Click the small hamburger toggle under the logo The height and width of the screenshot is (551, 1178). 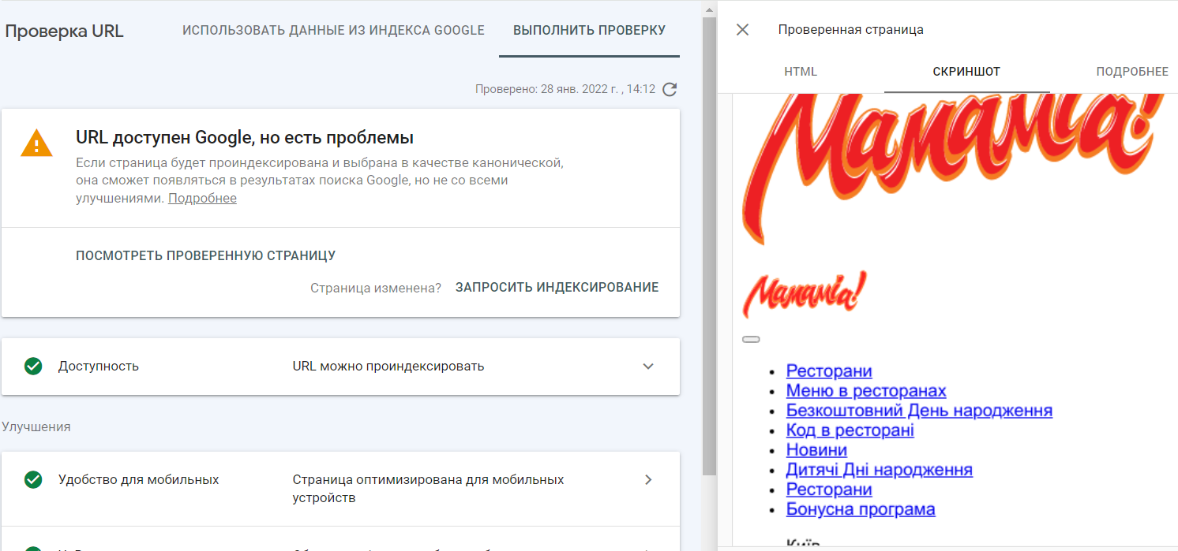751,340
